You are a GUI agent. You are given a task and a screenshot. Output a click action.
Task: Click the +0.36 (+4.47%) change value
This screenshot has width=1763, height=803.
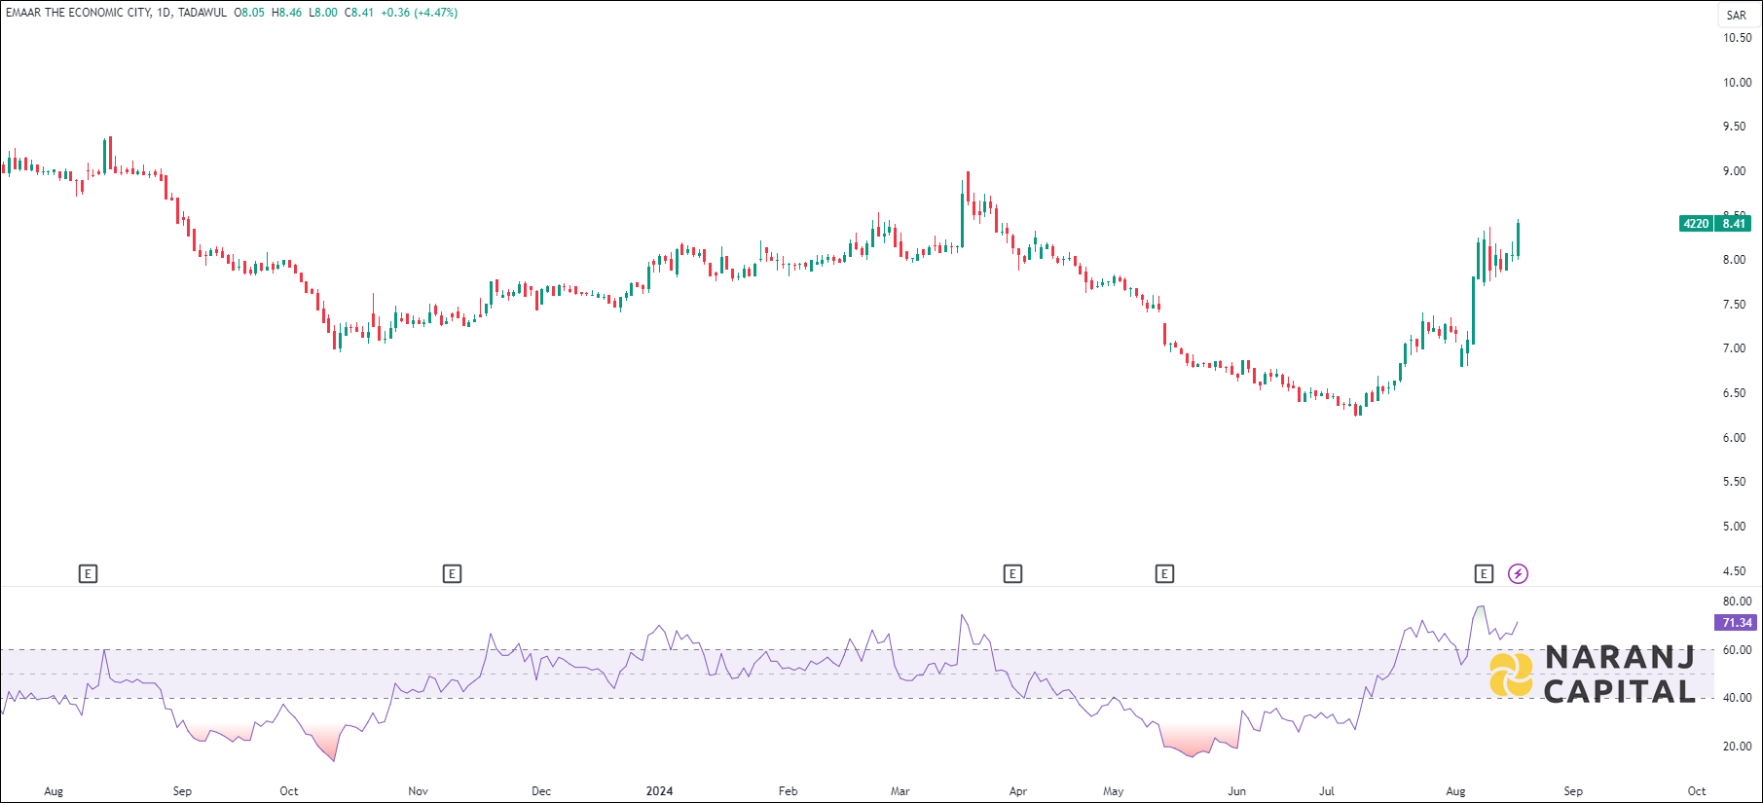(x=420, y=13)
